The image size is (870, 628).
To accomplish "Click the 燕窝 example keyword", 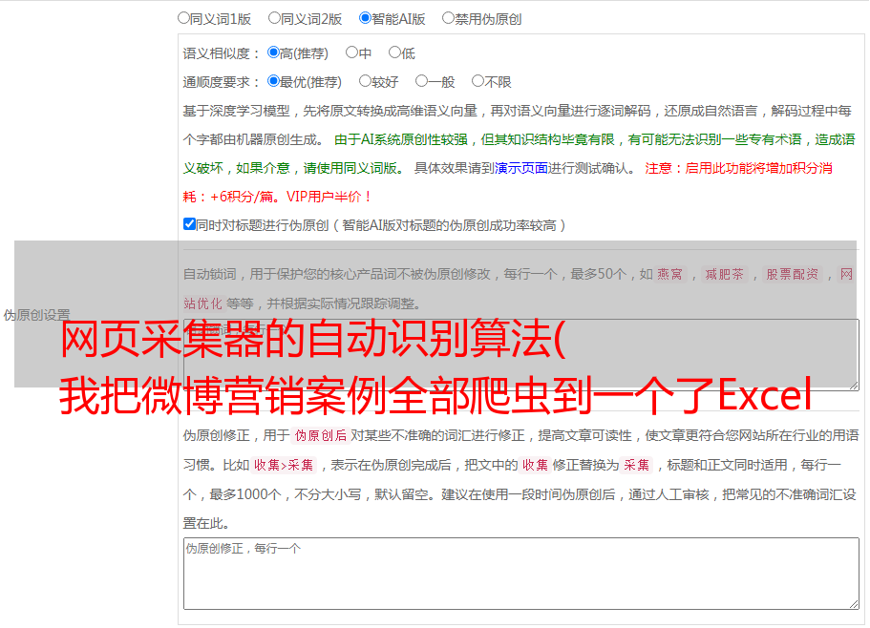I will coord(669,274).
